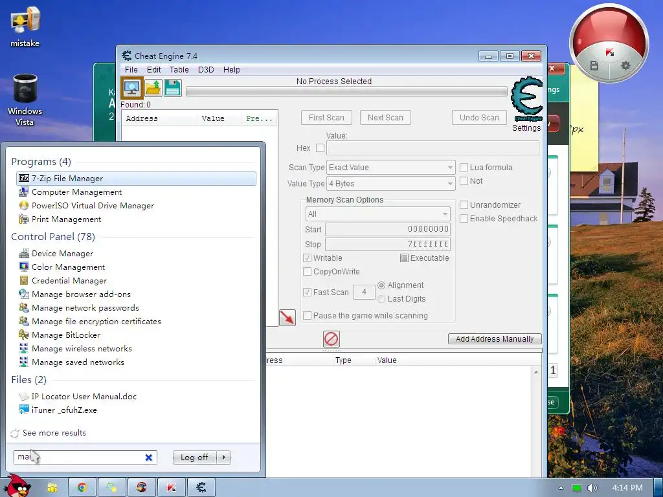Screen dimensions: 663x497
Task: Open the Edit menu
Action: 153,70
